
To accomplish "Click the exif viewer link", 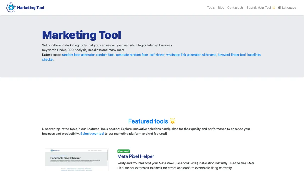I will click(x=157, y=55).
